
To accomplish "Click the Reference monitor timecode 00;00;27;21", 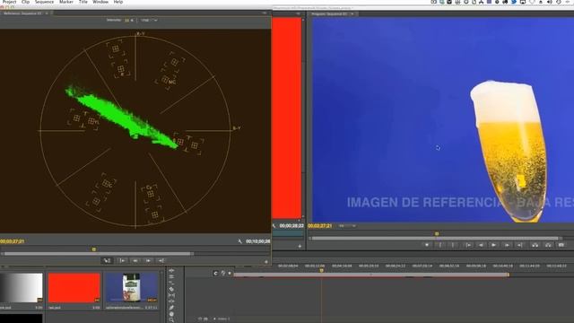I will tap(12, 241).
